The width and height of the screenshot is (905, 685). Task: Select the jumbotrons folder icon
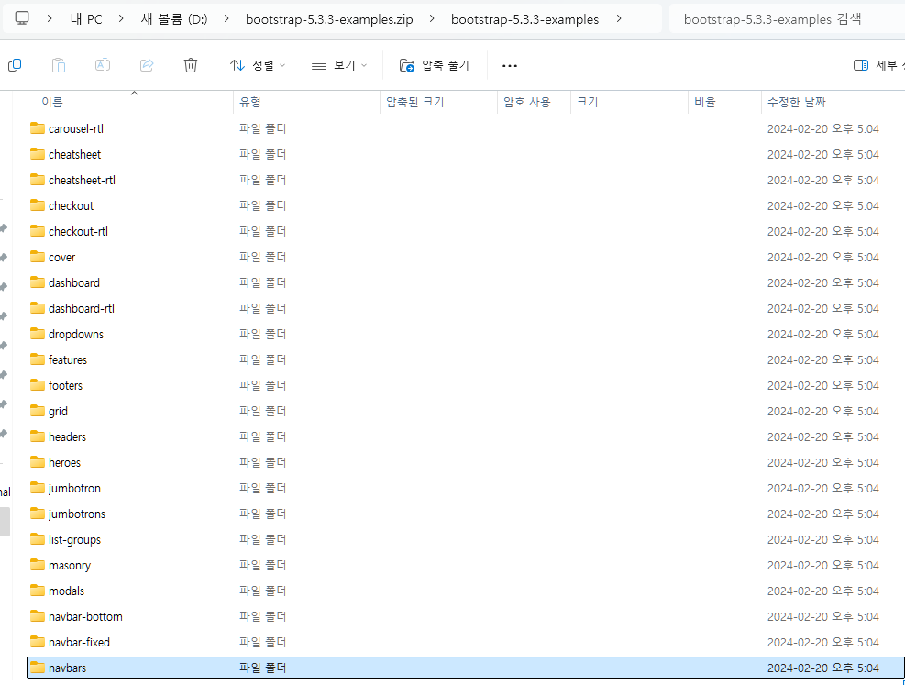[x=38, y=513]
